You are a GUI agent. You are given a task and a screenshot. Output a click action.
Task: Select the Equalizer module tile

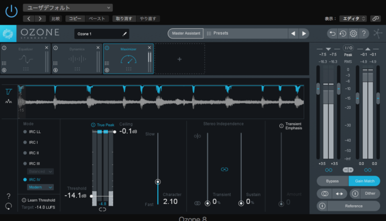pyautogui.click(x=26, y=59)
